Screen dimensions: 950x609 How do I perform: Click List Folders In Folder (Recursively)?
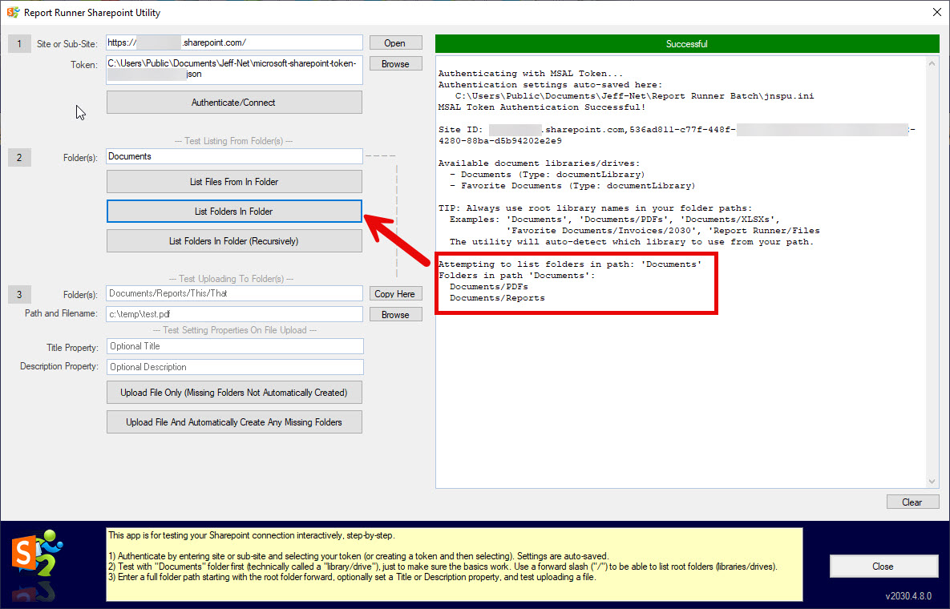234,240
